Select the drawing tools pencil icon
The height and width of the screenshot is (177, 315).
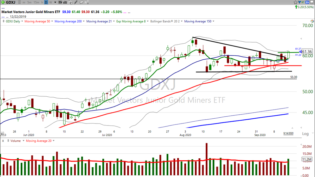(x=75, y=2)
